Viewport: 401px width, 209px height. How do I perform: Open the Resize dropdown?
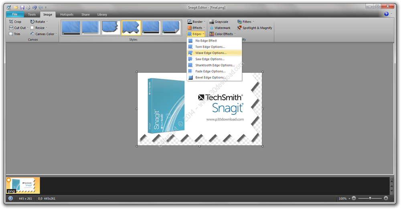tap(39, 28)
